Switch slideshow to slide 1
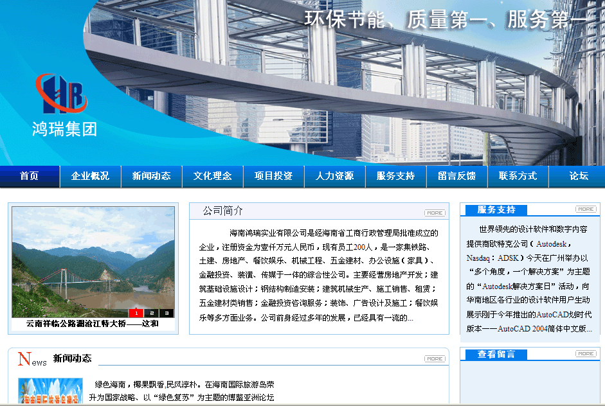Viewport: 605px width, 406px height. (x=136, y=313)
